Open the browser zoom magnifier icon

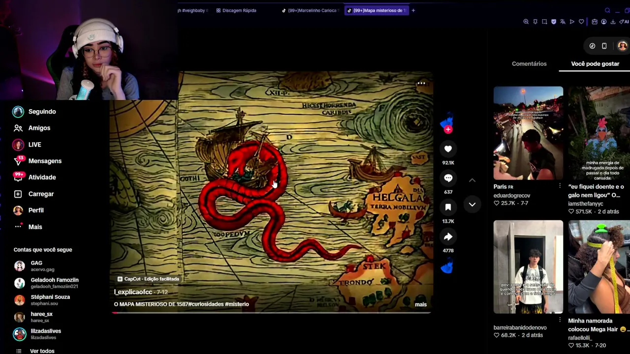(526, 22)
